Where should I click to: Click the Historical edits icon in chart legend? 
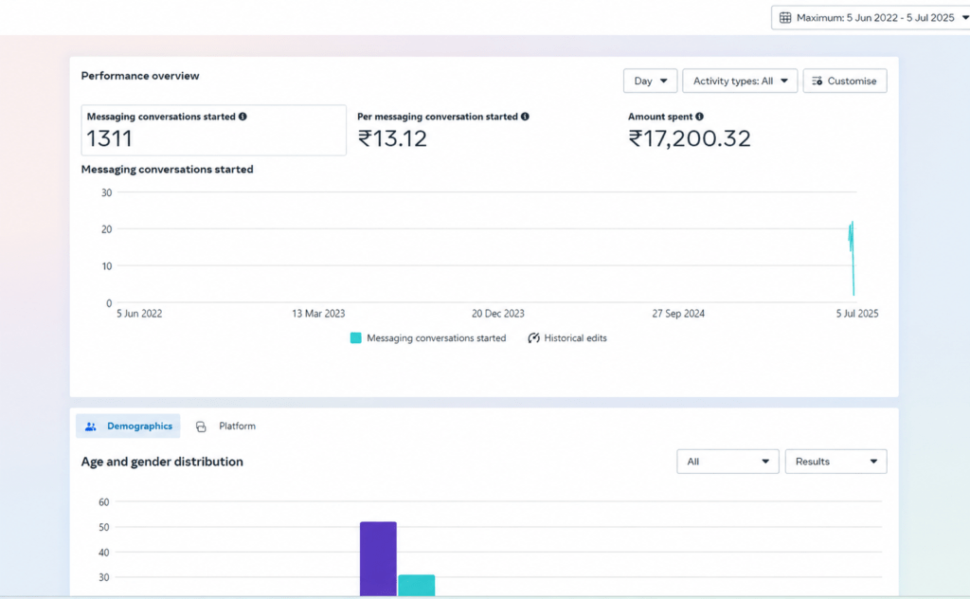pos(533,337)
